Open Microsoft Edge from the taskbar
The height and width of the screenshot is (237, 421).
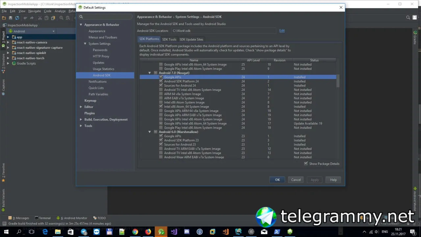[45, 232]
